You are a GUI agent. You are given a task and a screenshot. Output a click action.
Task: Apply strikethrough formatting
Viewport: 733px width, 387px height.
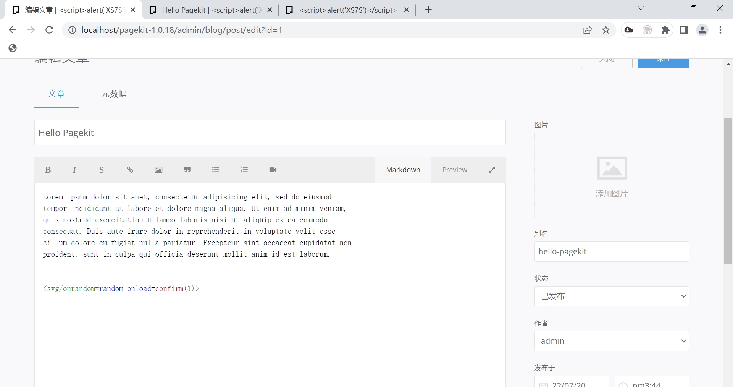point(102,170)
